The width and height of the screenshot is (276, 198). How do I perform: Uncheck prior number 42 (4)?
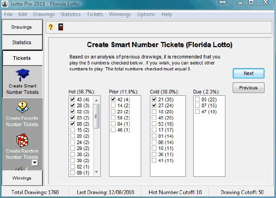pos(113,99)
